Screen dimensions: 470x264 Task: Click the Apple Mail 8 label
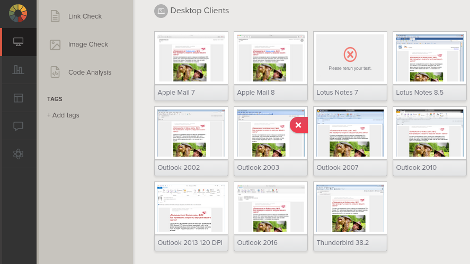pyautogui.click(x=256, y=93)
